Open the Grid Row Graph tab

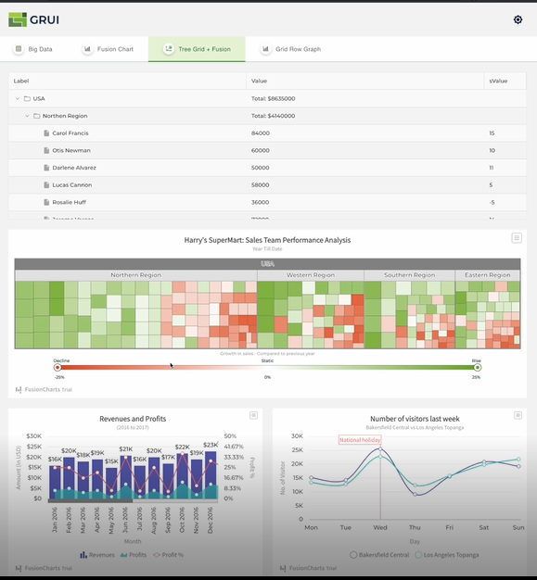pos(291,49)
